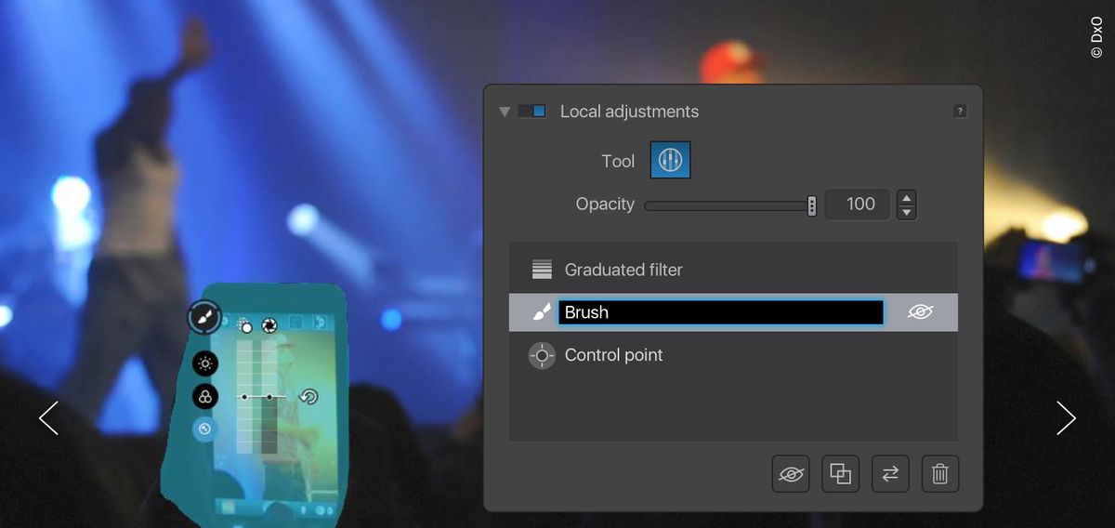Viewport: 1115px width, 528px height.
Task: Click the Control point target icon
Action: tap(542, 355)
